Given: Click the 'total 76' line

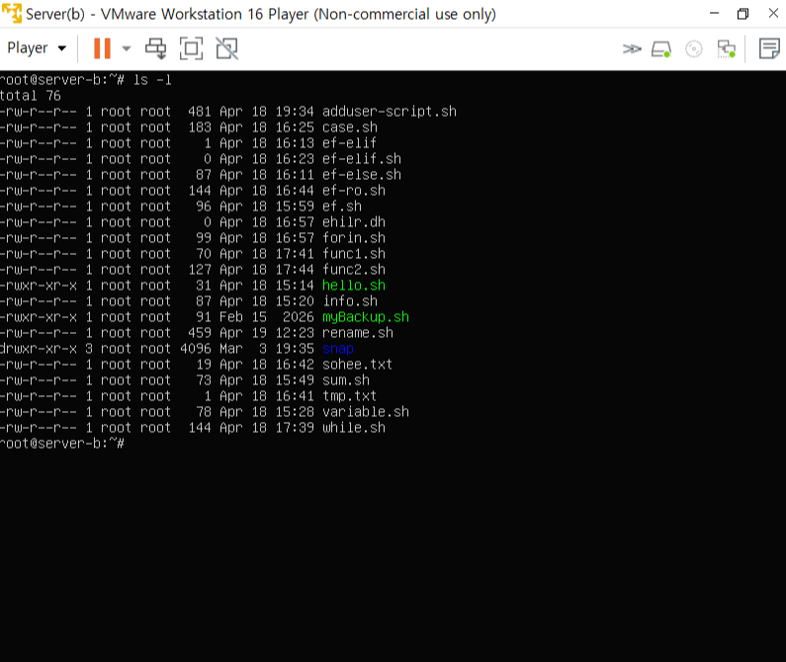Looking at the screenshot, I should coord(30,96).
